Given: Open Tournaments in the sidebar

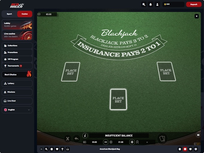Looking at the screenshot, I should click(x=17, y=66).
